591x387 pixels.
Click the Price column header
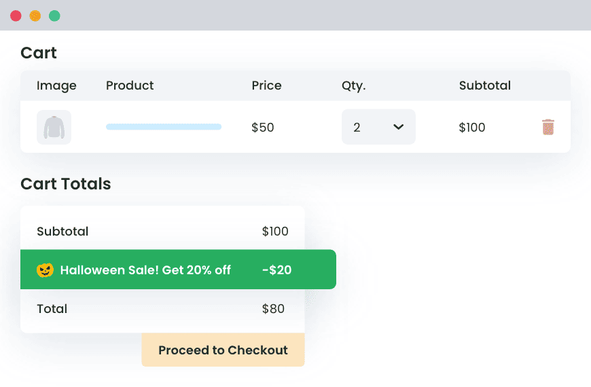coord(266,86)
